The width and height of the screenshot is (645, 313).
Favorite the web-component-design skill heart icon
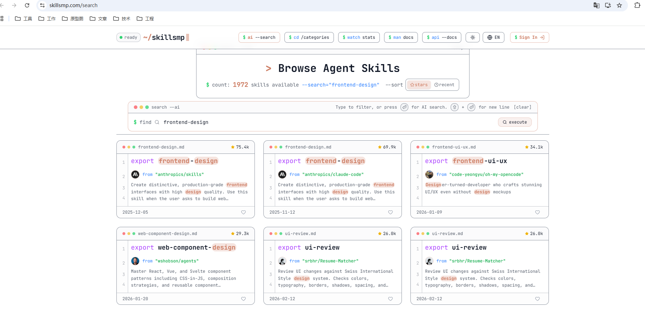coord(243,299)
